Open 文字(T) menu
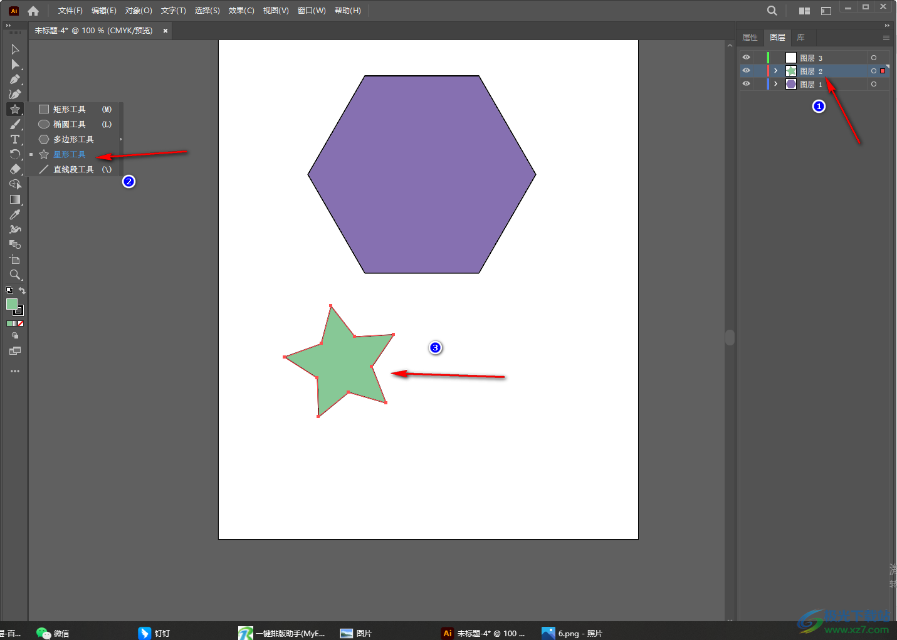 [173, 11]
